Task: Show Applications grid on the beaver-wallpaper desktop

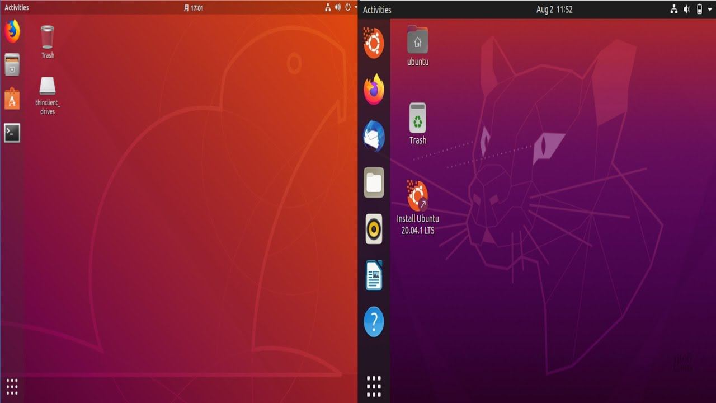Action: (12, 386)
